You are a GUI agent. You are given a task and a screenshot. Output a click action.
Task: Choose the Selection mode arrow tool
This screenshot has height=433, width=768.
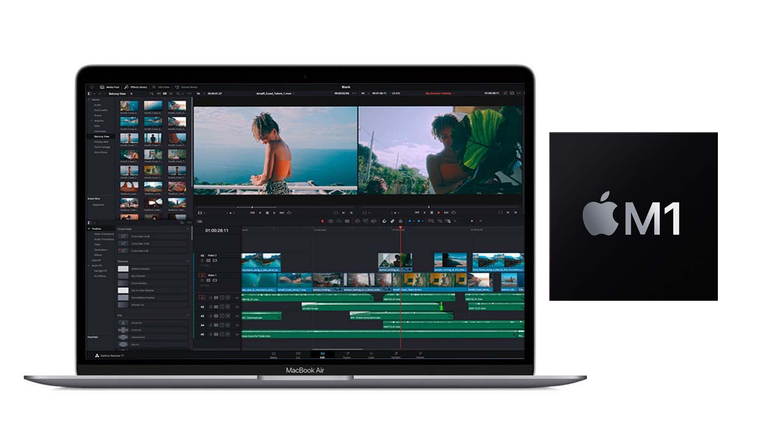point(323,221)
